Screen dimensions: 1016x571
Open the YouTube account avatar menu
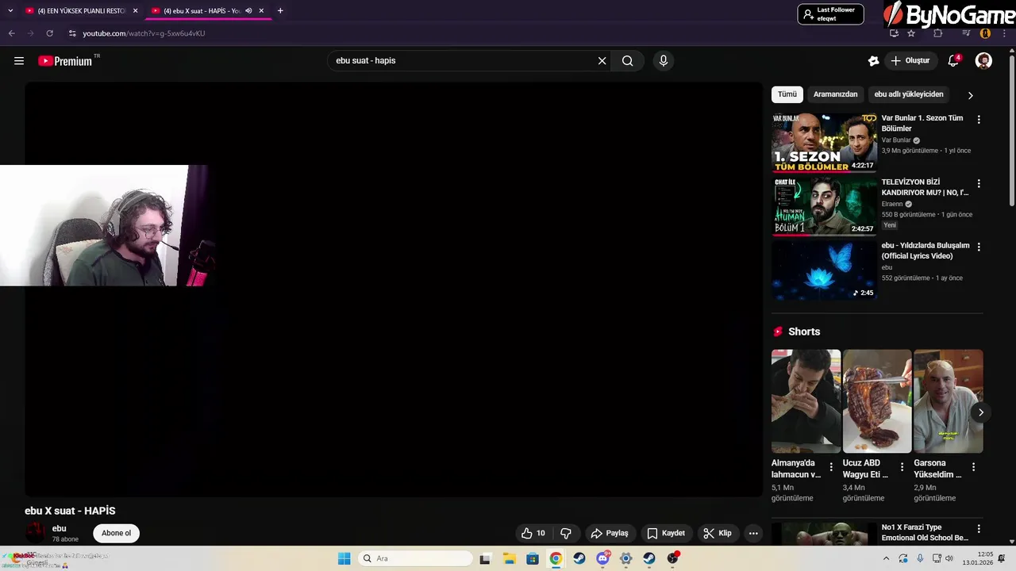(983, 61)
